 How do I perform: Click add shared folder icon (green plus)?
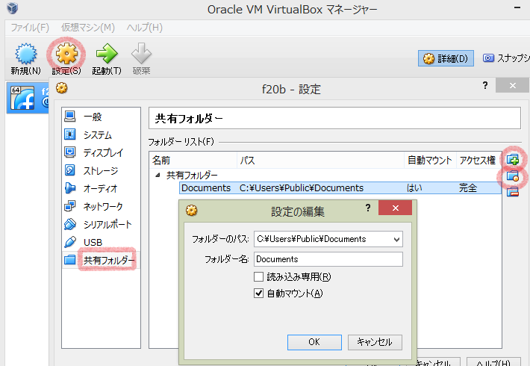tap(513, 159)
